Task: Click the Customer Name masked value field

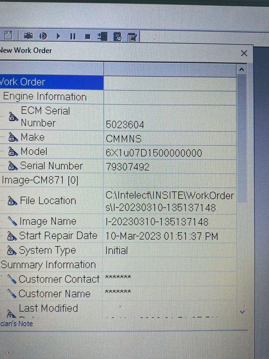Action: [170, 293]
